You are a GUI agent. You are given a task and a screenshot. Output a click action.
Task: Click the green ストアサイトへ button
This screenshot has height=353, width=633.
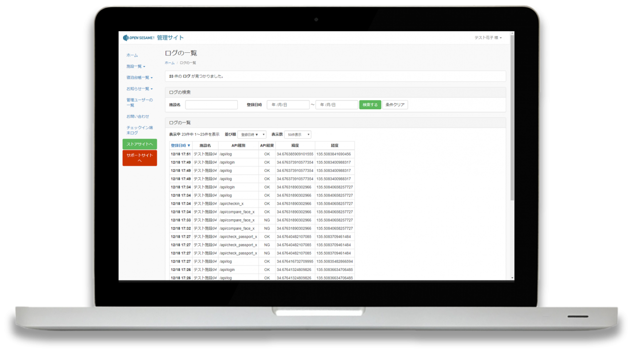[139, 144]
